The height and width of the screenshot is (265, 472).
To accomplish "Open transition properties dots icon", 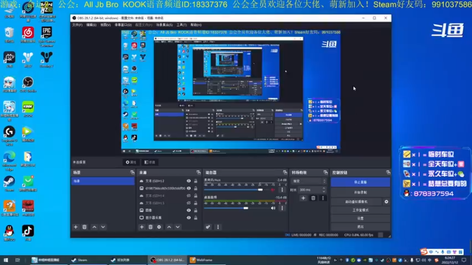I will click(x=323, y=198).
